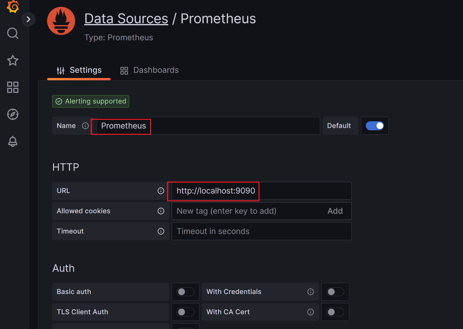
Task: Switch to the Dashboards tab
Action: coord(149,70)
